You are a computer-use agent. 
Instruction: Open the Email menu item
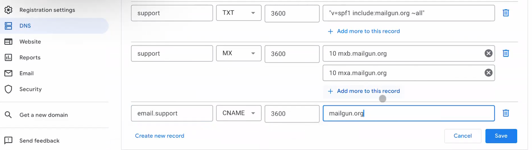click(27, 74)
